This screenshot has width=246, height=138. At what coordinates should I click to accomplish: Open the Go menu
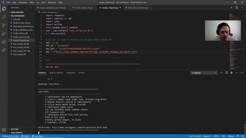38,3
